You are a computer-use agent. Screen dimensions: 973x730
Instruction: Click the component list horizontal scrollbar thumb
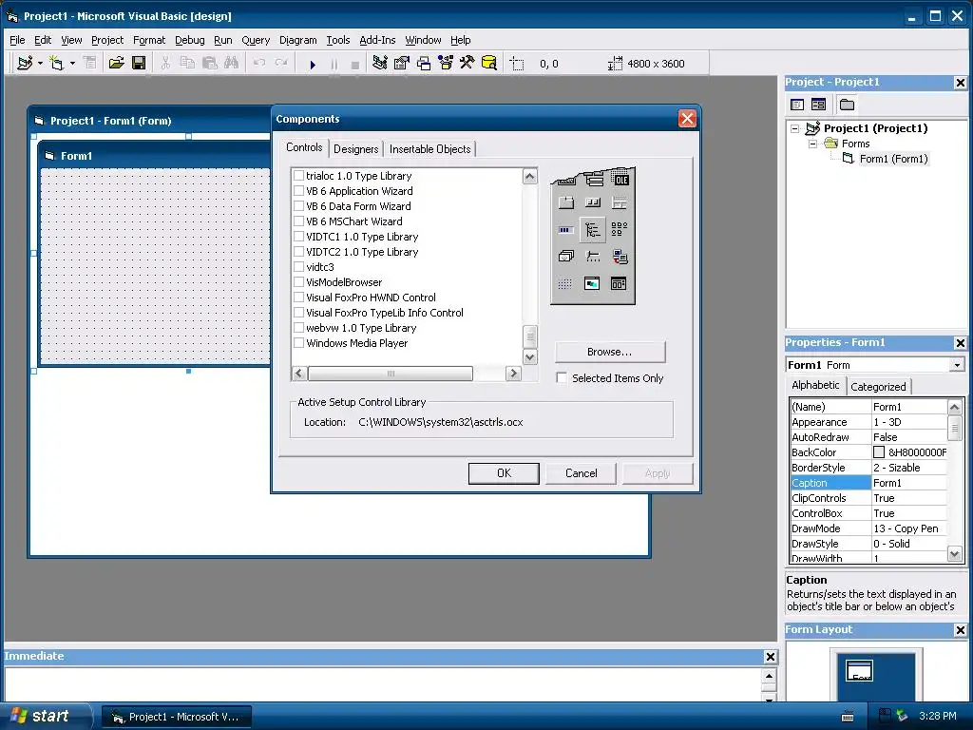click(x=391, y=373)
